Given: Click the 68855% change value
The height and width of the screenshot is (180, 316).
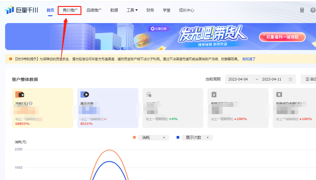Looking at the screenshot, I should [22, 124].
